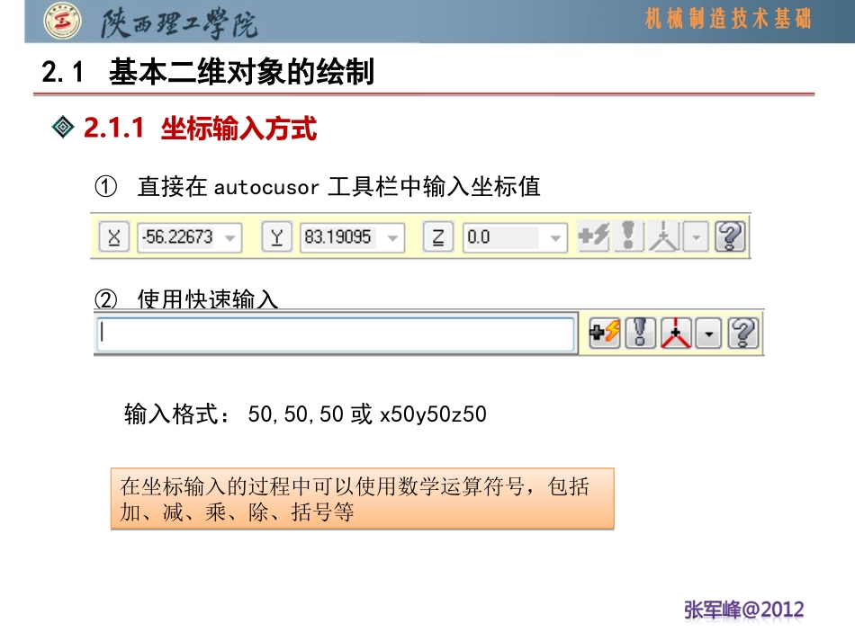This screenshot has height=641, width=855.
Task: Click red relative point icon
Action: pyautogui.click(x=676, y=333)
